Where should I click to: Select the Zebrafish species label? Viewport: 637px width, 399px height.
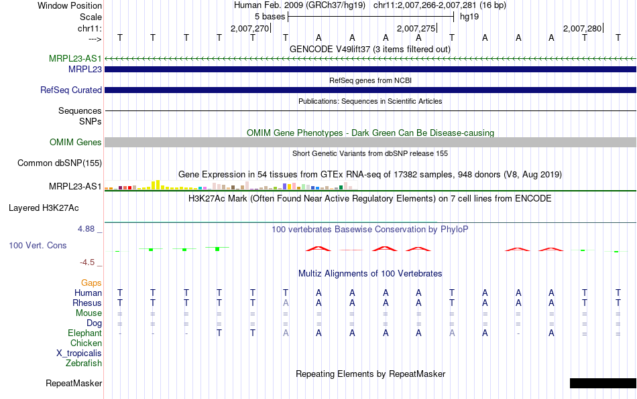pyautogui.click(x=84, y=364)
